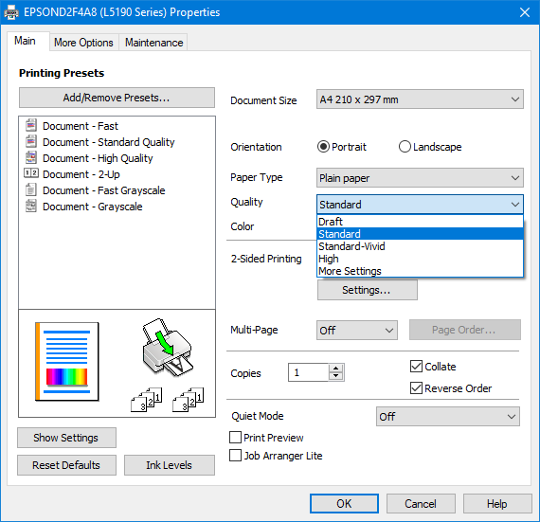Click the printer paper-feed illustration

coord(168,347)
